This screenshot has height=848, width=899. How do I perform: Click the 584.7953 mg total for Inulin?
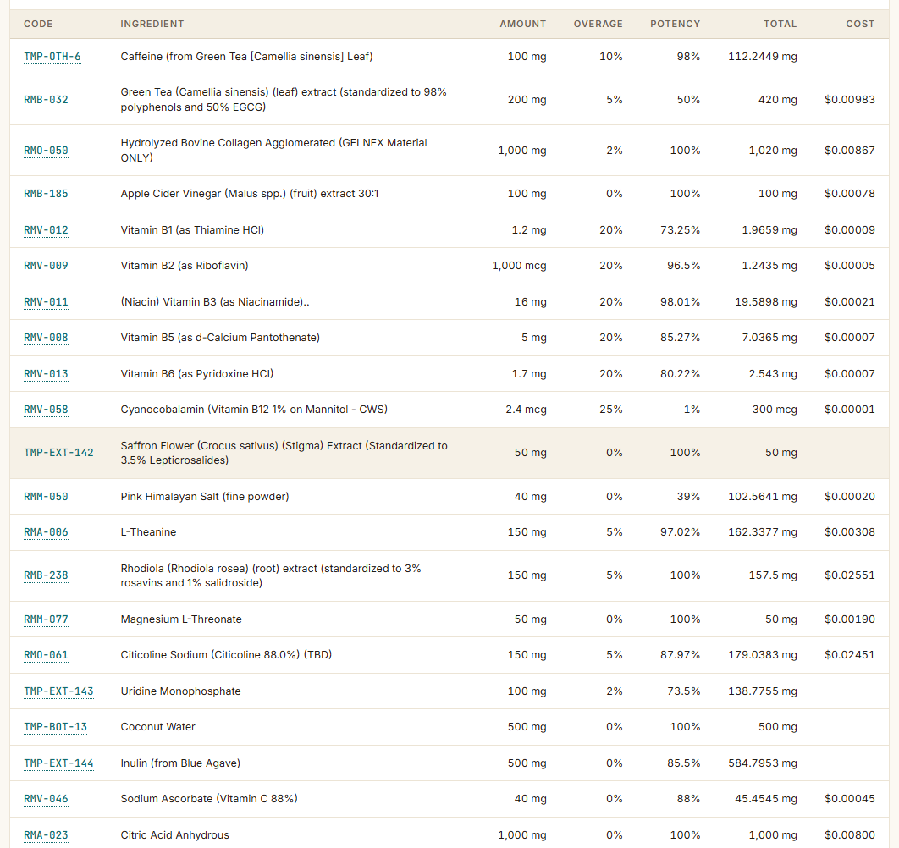coord(763,763)
